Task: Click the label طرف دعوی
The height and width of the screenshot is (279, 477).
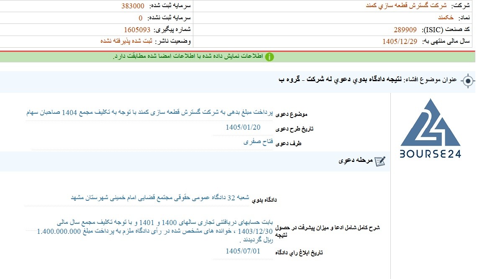Action: pyautogui.click(x=288, y=143)
